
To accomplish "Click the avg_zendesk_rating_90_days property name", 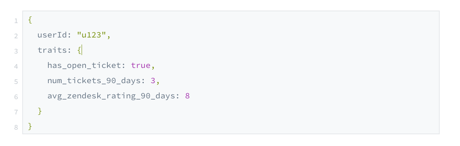I will pos(111,96).
